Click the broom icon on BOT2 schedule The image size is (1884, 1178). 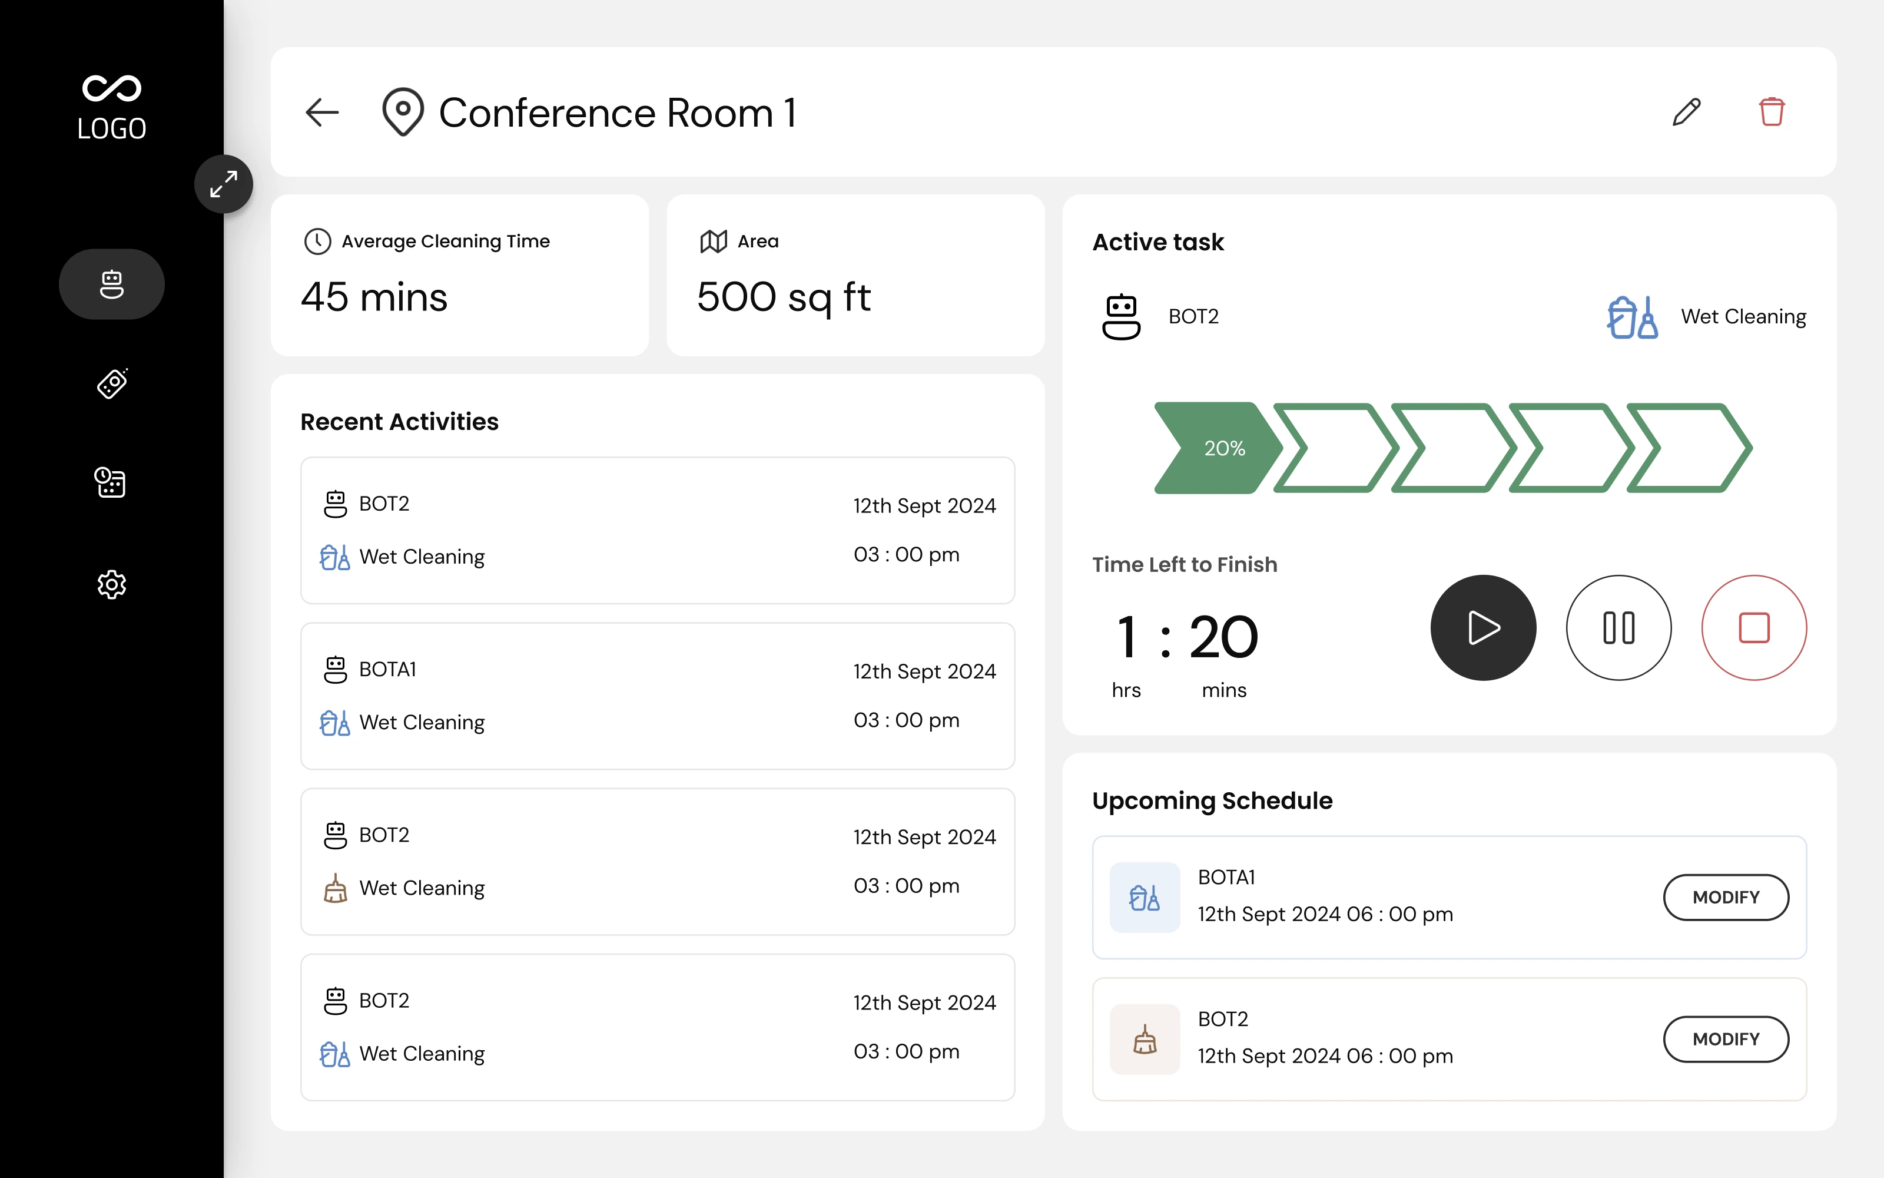point(1145,1040)
